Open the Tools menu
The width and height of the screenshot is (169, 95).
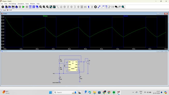(27, 4)
